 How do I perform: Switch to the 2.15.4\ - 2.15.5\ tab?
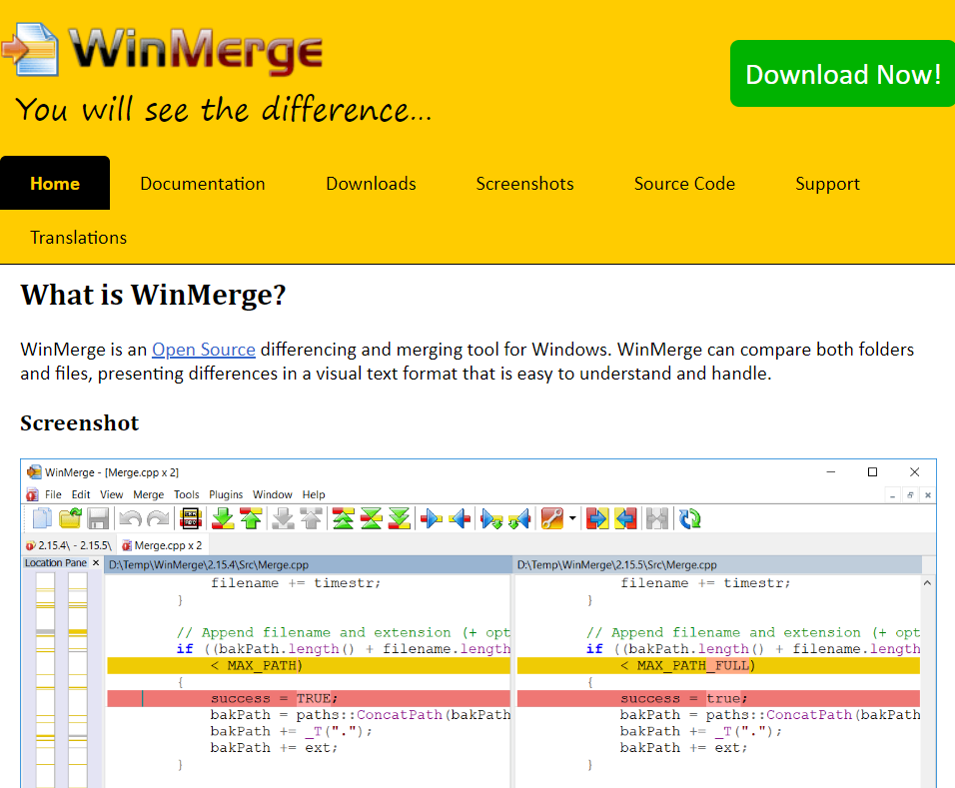tap(69, 545)
